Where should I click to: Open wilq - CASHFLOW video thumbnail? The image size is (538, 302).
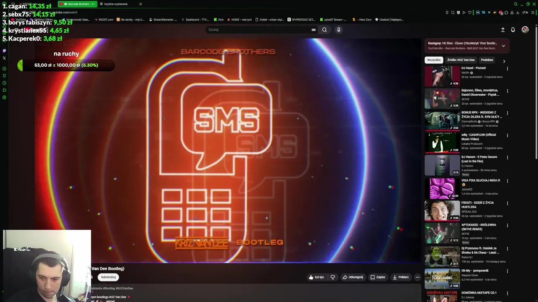pyautogui.click(x=442, y=143)
